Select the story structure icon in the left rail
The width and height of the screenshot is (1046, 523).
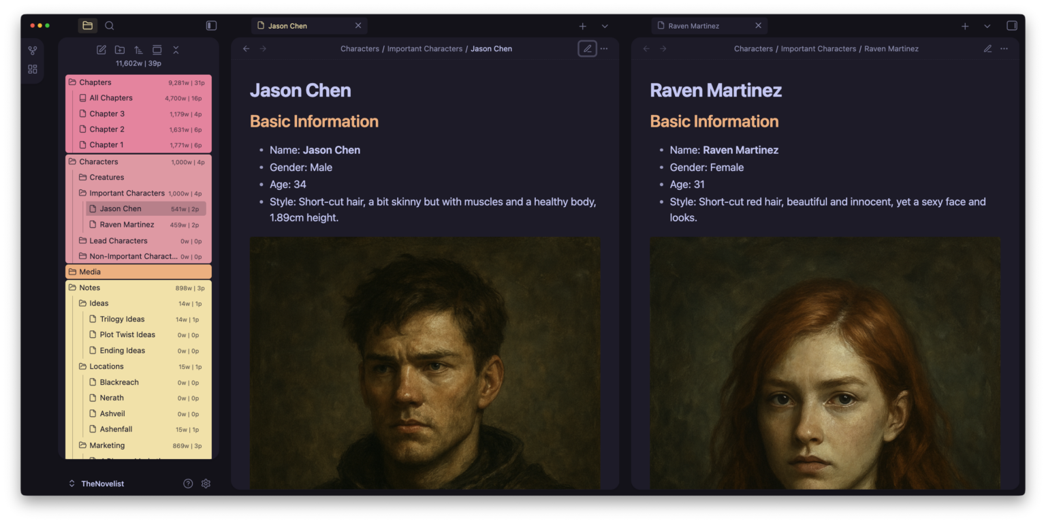click(x=32, y=50)
